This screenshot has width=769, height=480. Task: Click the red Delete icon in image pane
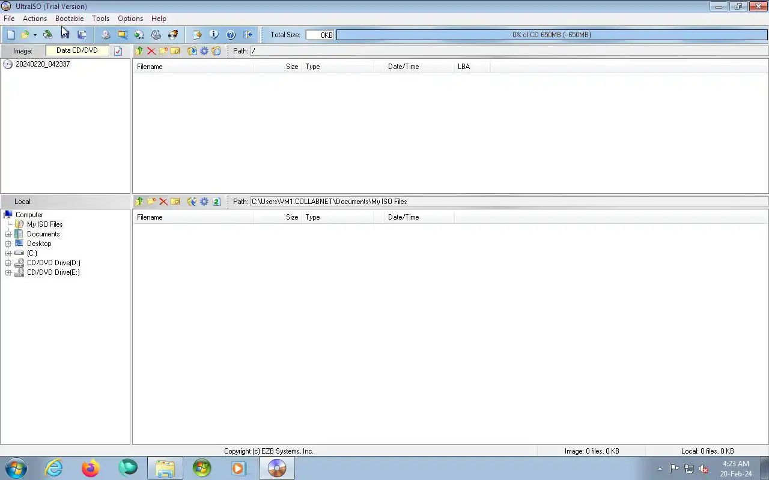pyautogui.click(x=151, y=51)
